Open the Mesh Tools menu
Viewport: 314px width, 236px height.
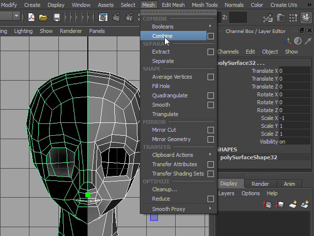tap(205, 5)
